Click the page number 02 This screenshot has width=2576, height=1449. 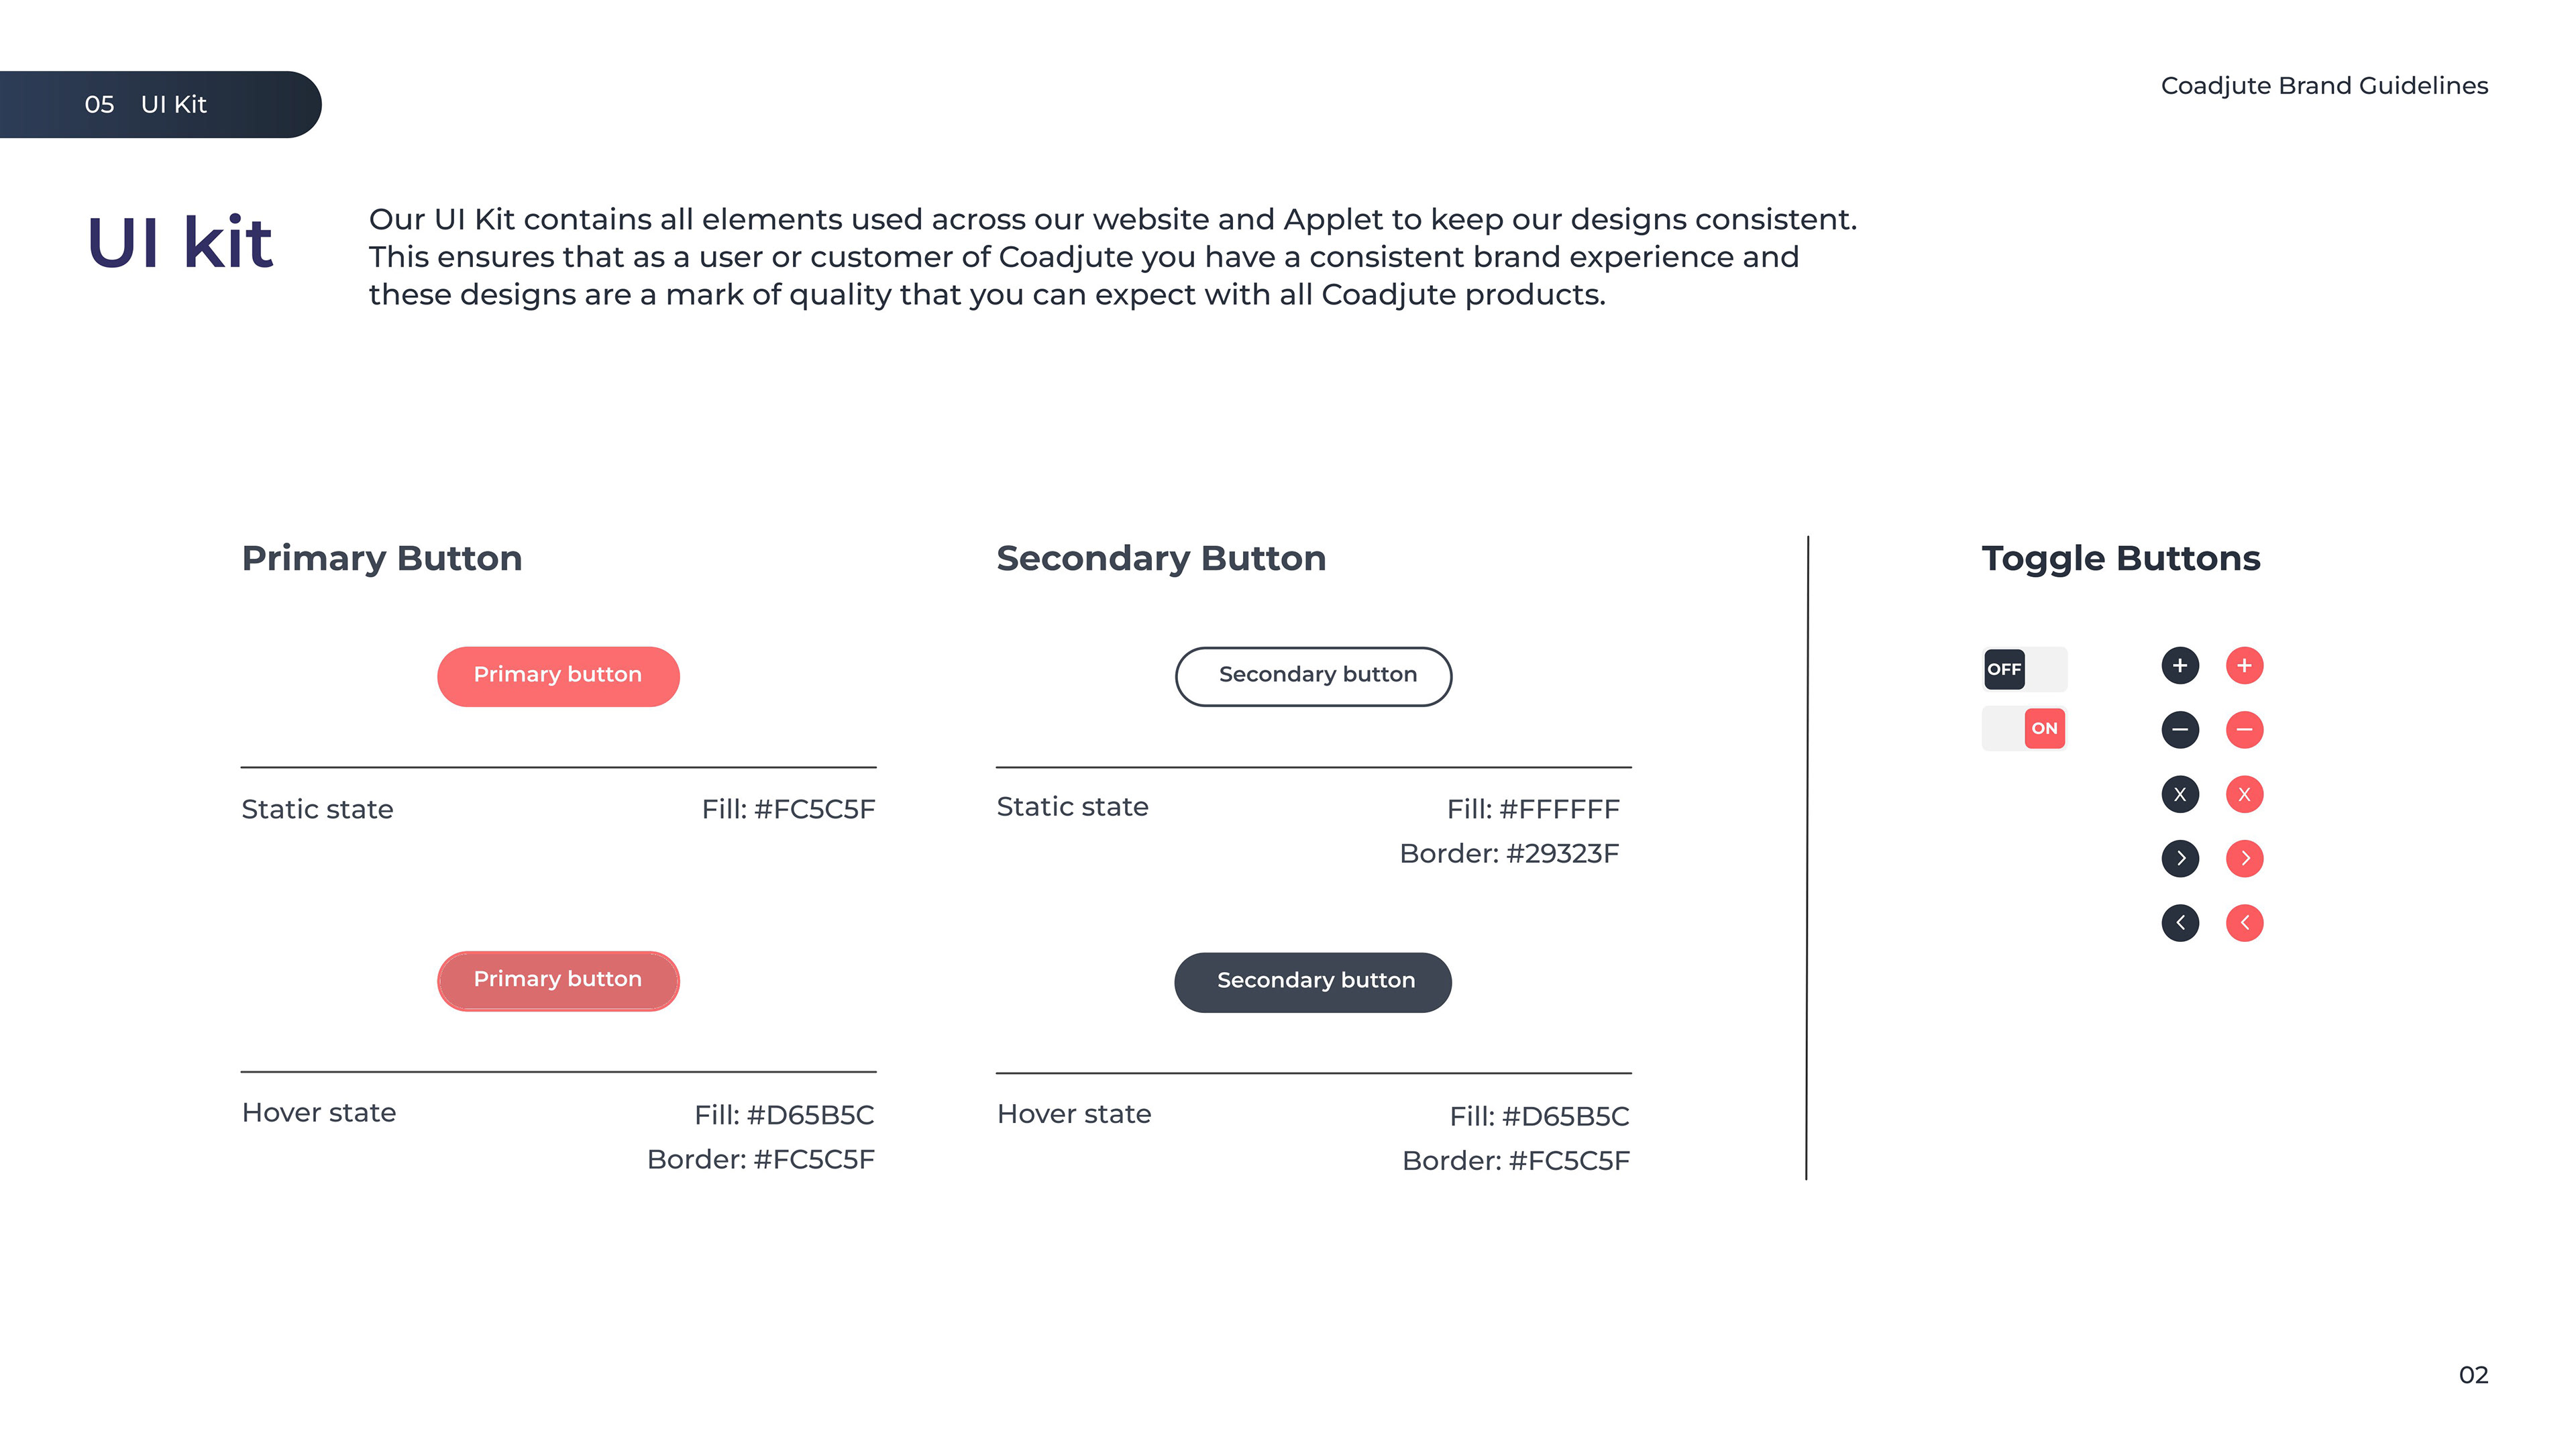2473,1375
